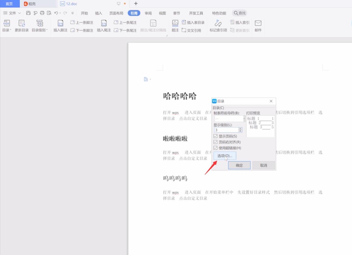Click 插入表目录 insert table of figures
Viewport: 352px width, 255px height.
coord(193,22)
